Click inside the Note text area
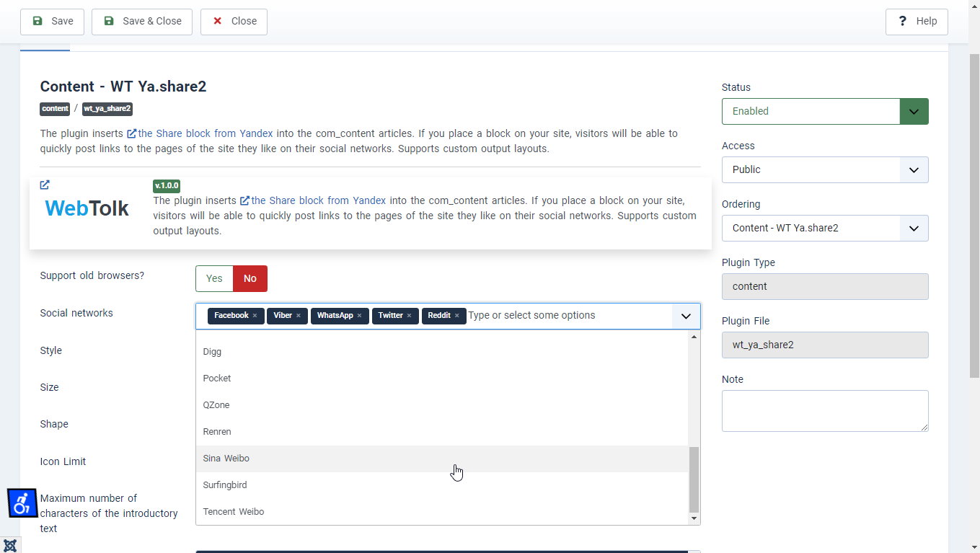The image size is (980, 553). tap(825, 411)
